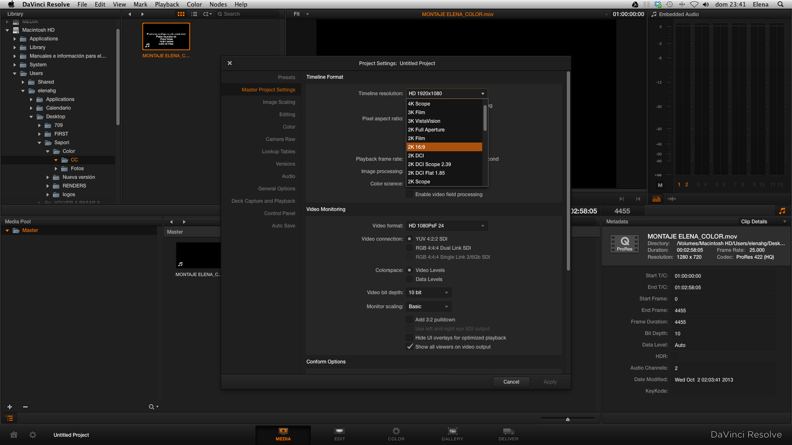Image resolution: width=792 pixels, height=445 pixels.
Task: Uncheck Show all viewers on video output
Action: tap(410, 347)
